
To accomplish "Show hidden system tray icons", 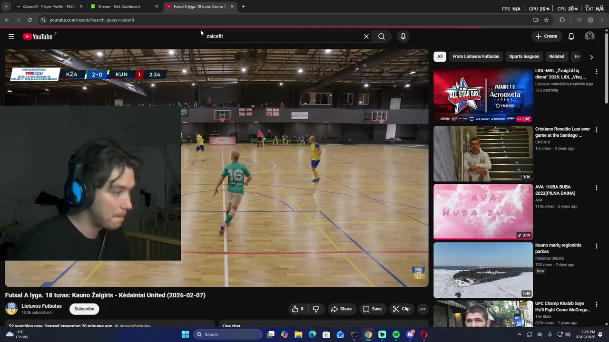I will click(x=520, y=334).
